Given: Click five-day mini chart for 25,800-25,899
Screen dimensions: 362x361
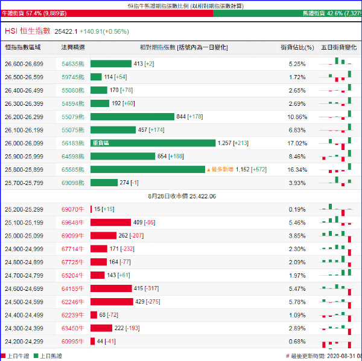Looking at the screenshot, I should pos(337,168).
